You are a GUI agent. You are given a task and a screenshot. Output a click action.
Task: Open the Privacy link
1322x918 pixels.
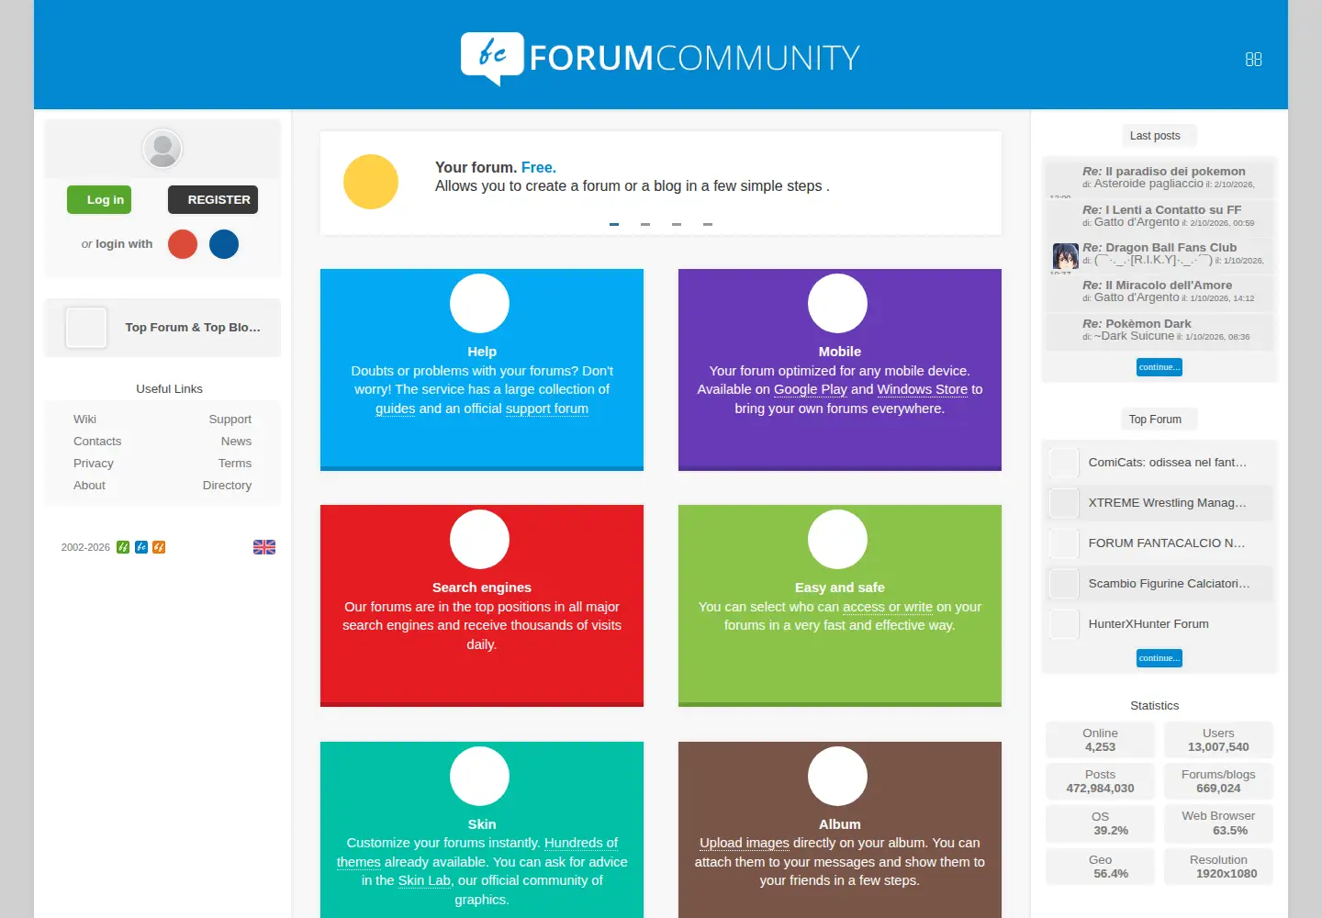tap(94, 463)
